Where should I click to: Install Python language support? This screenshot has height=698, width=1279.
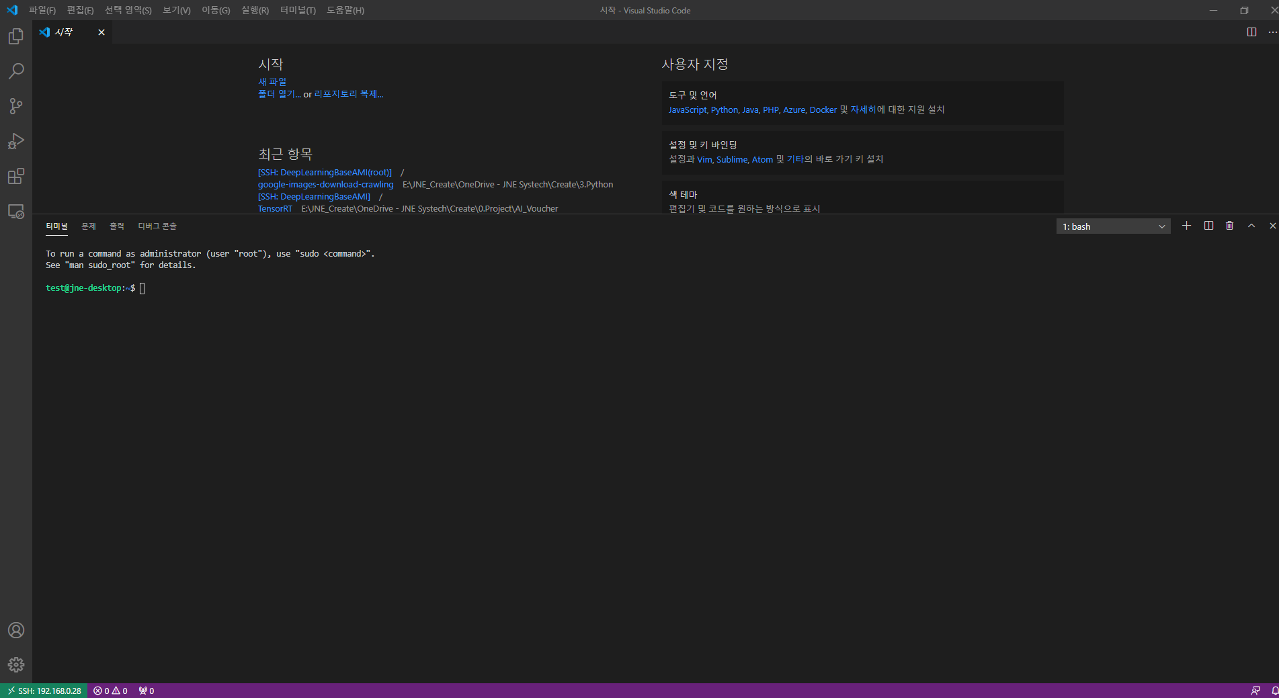724,110
